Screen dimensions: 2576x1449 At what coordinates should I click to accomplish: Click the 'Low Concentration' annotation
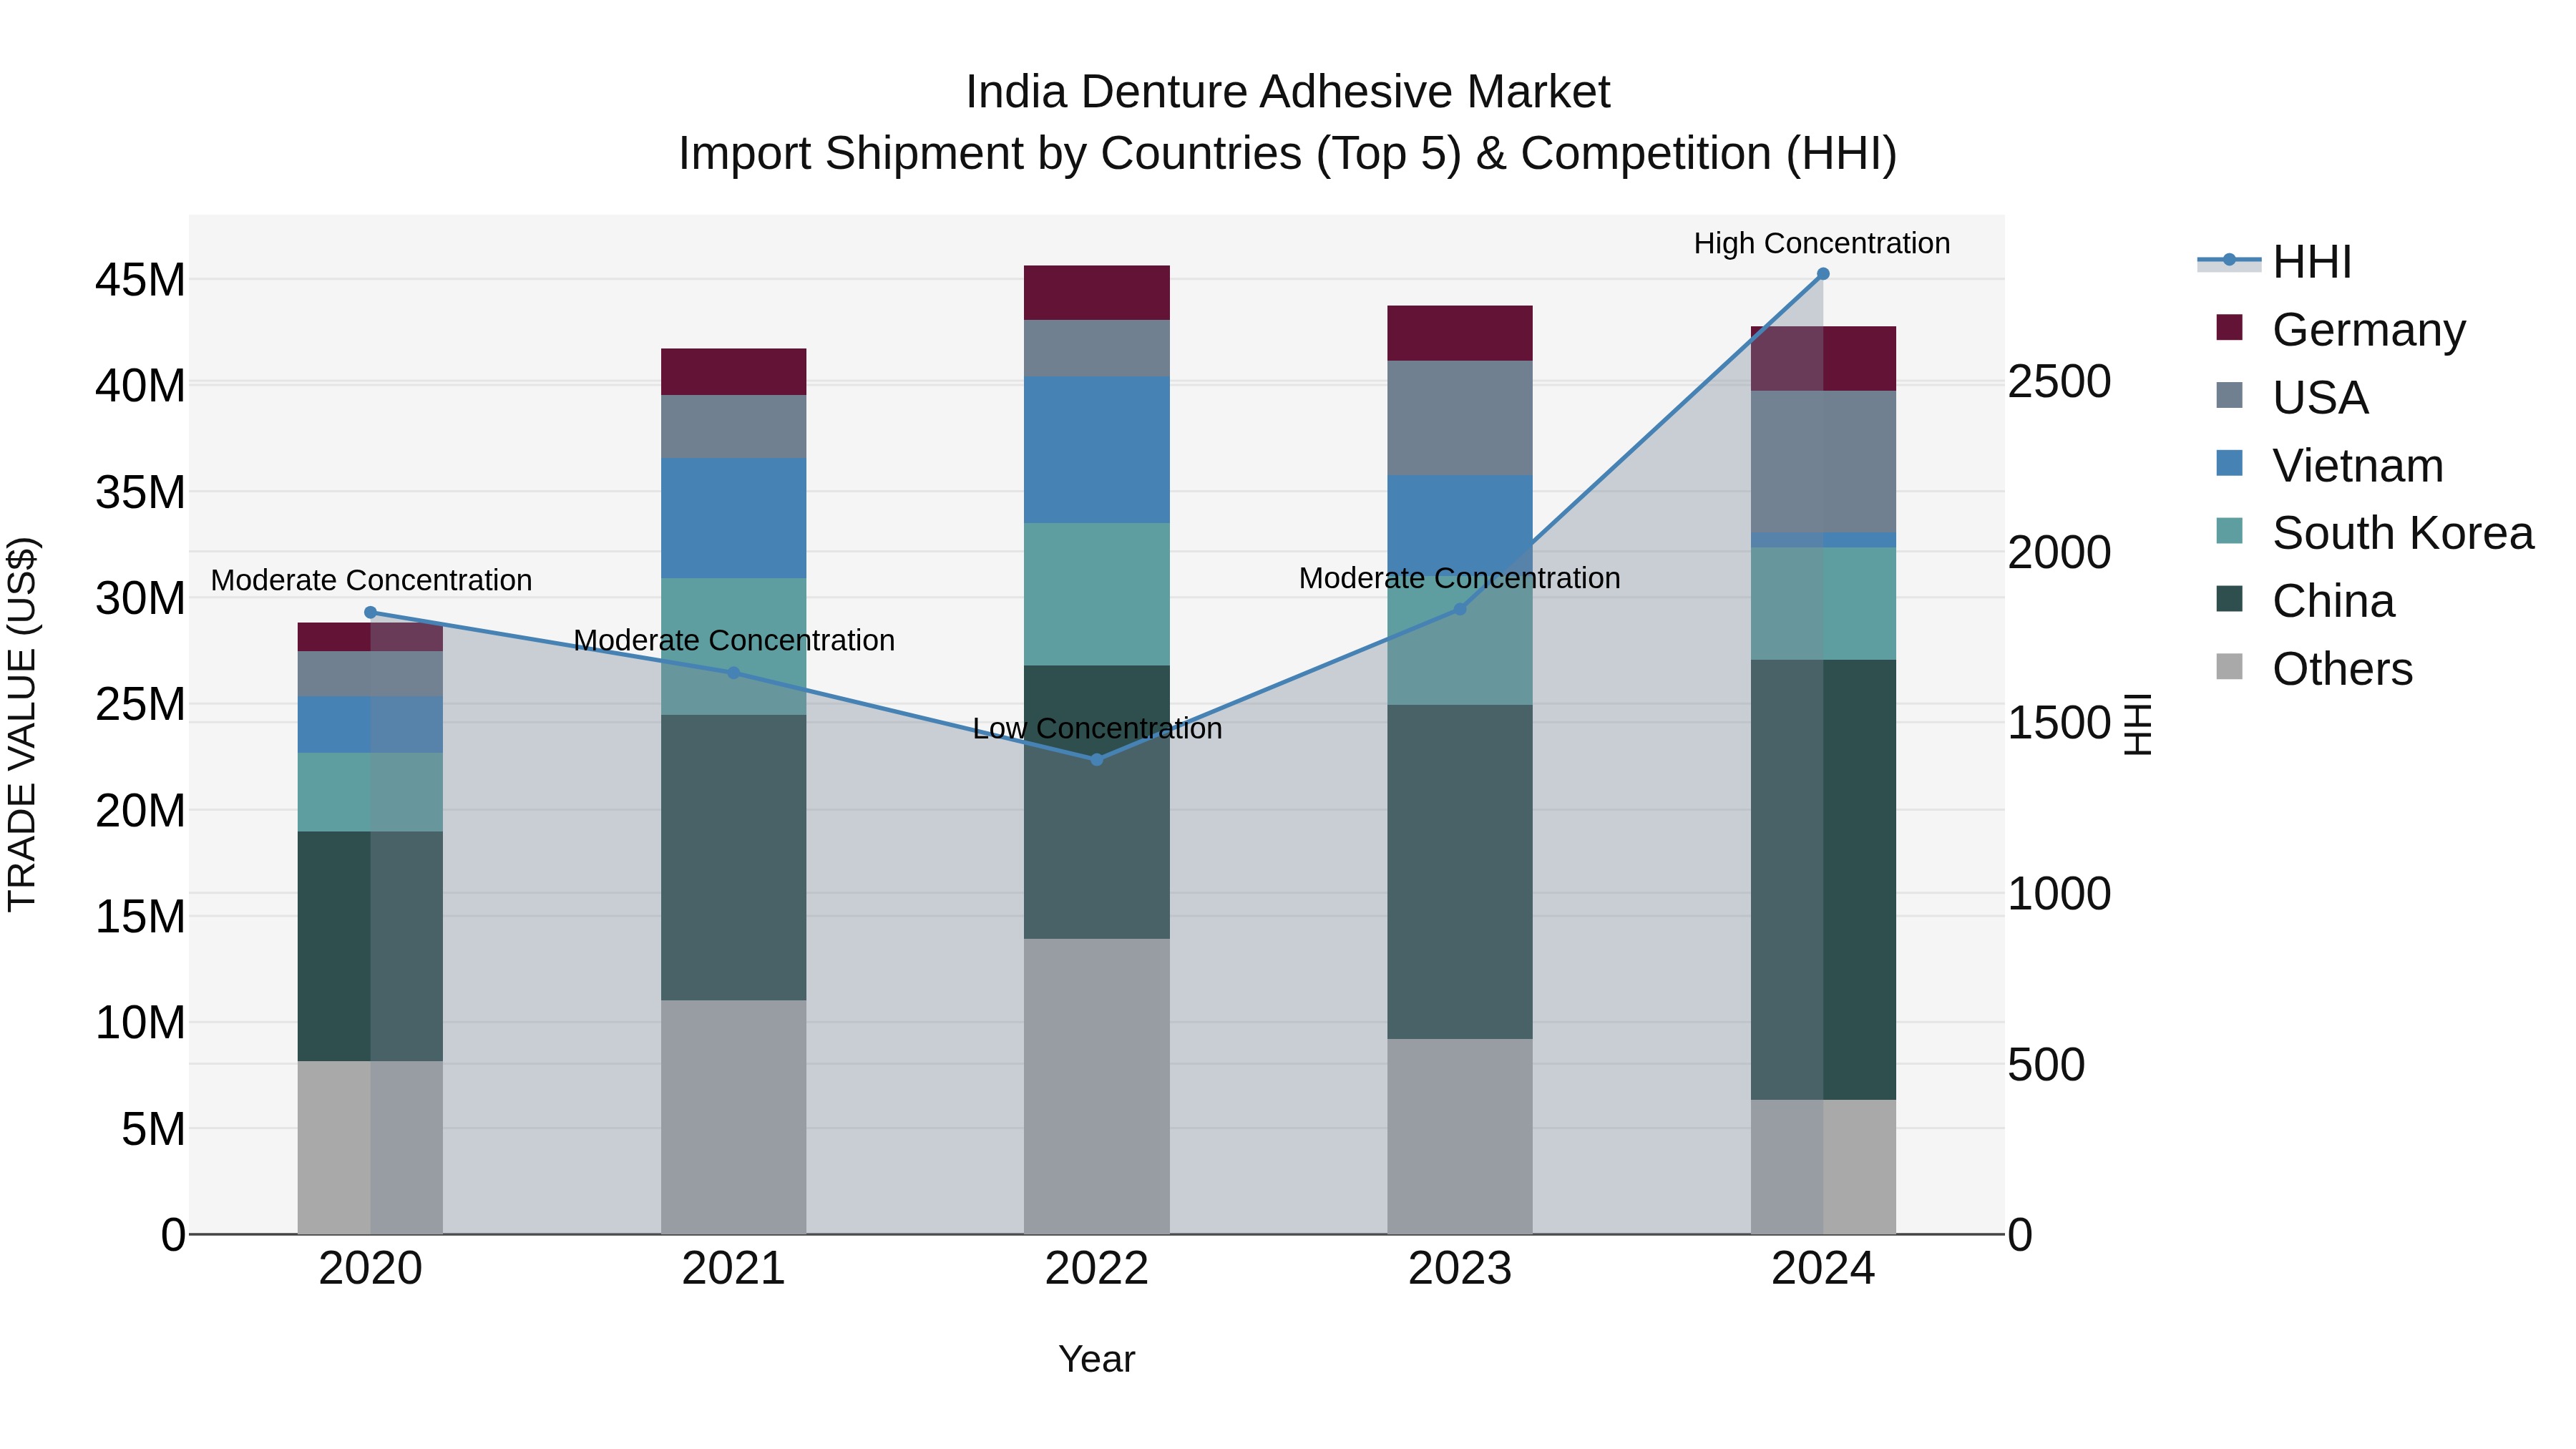tap(1097, 728)
